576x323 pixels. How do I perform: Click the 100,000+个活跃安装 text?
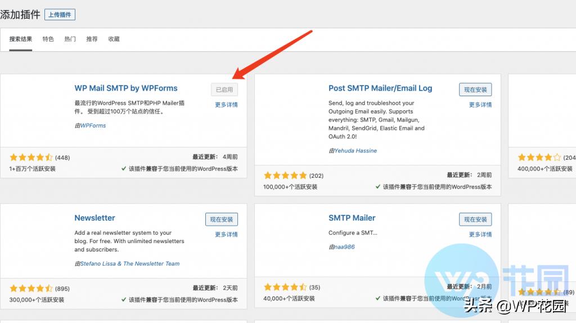coord(290,187)
